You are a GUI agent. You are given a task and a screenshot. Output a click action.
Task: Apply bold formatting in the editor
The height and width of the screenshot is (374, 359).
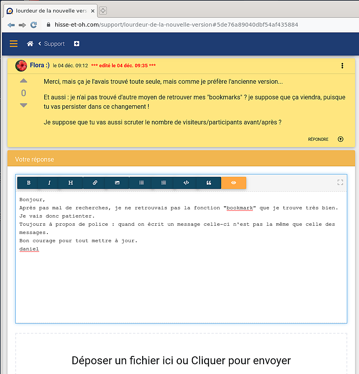click(29, 183)
